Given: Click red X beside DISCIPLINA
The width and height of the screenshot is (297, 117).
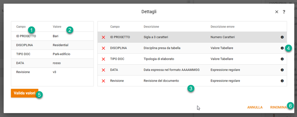Looking at the screenshot, I should click(x=104, y=48).
